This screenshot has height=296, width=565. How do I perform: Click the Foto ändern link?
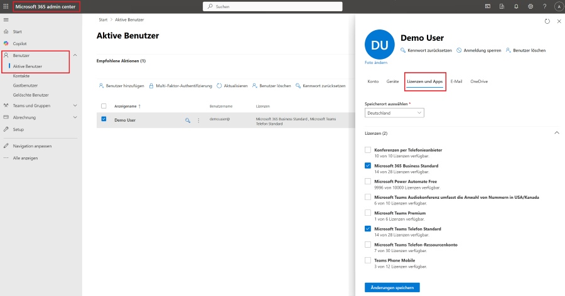click(x=376, y=63)
